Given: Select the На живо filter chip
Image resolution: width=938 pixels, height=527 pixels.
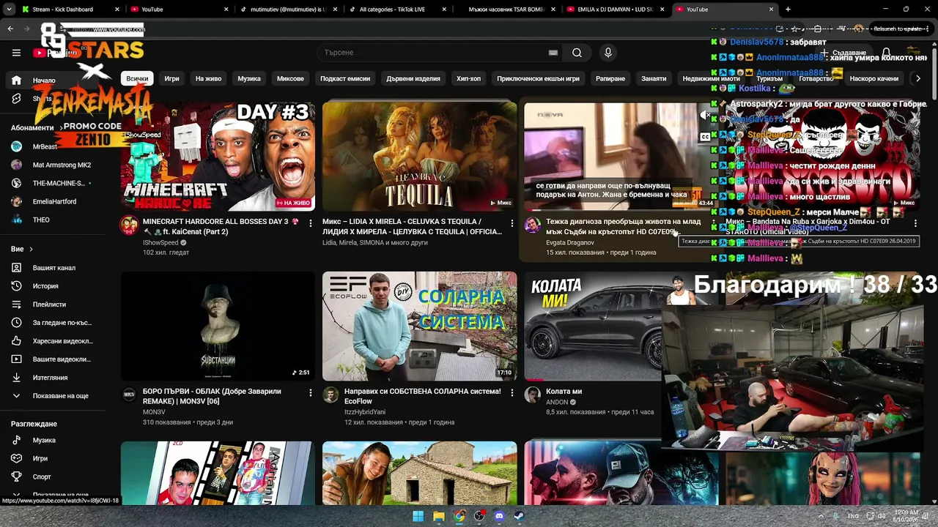Looking at the screenshot, I should pyautogui.click(x=208, y=78).
